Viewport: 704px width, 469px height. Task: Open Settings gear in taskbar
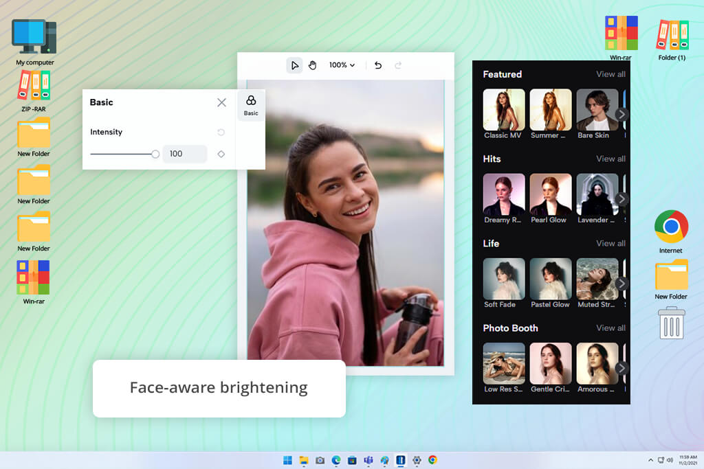(x=417, y=460)
